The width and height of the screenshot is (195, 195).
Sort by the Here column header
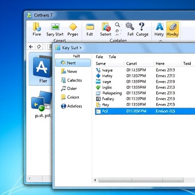pyautogui.click(x=160, y=64)
